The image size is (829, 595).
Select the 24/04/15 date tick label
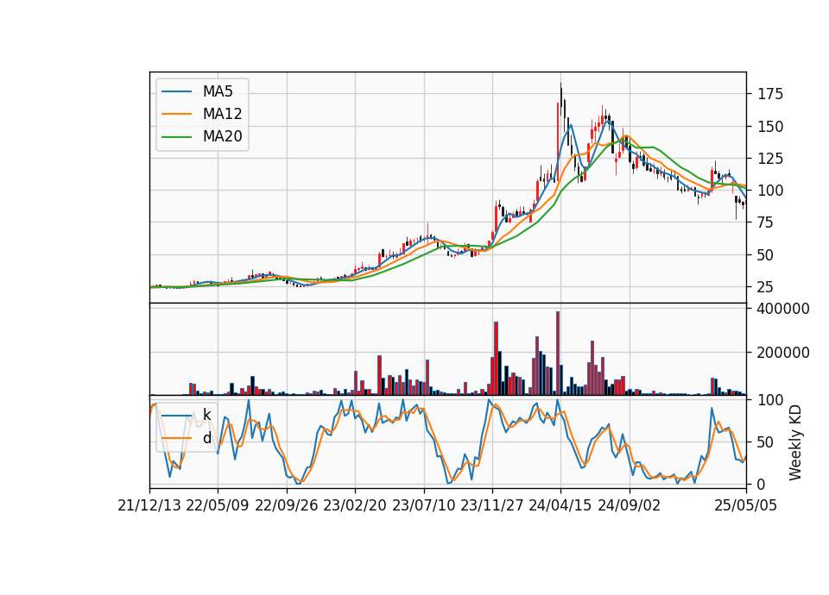[x=560, y=505]
